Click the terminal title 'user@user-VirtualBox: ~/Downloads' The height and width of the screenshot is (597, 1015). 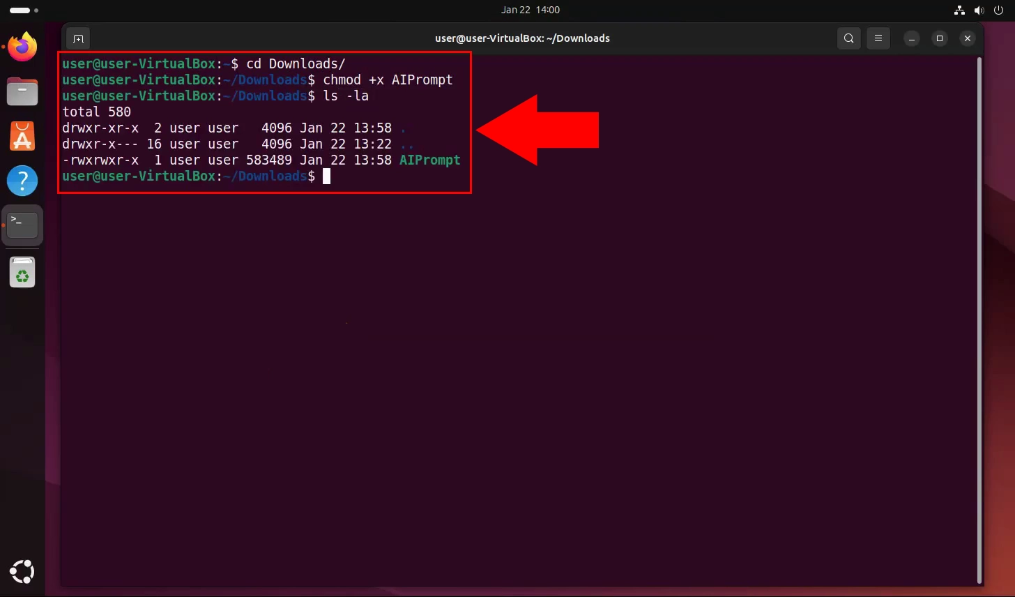coord(522,38)
